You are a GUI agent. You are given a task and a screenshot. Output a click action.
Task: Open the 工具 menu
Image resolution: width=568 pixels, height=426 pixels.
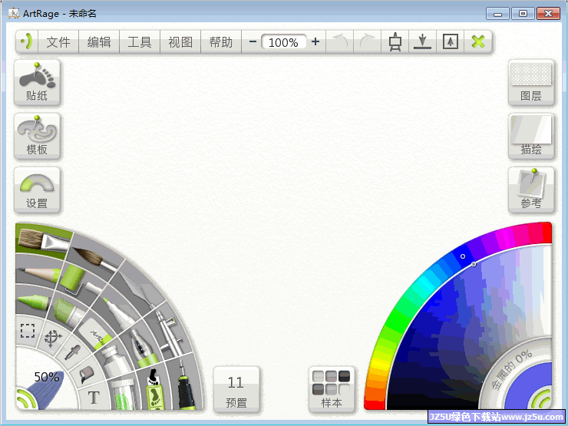[x=140, y=42]
